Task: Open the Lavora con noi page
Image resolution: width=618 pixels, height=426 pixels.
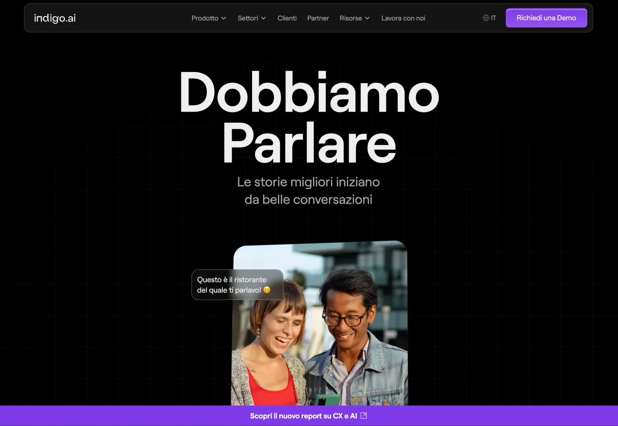Action: click(403, 18)
